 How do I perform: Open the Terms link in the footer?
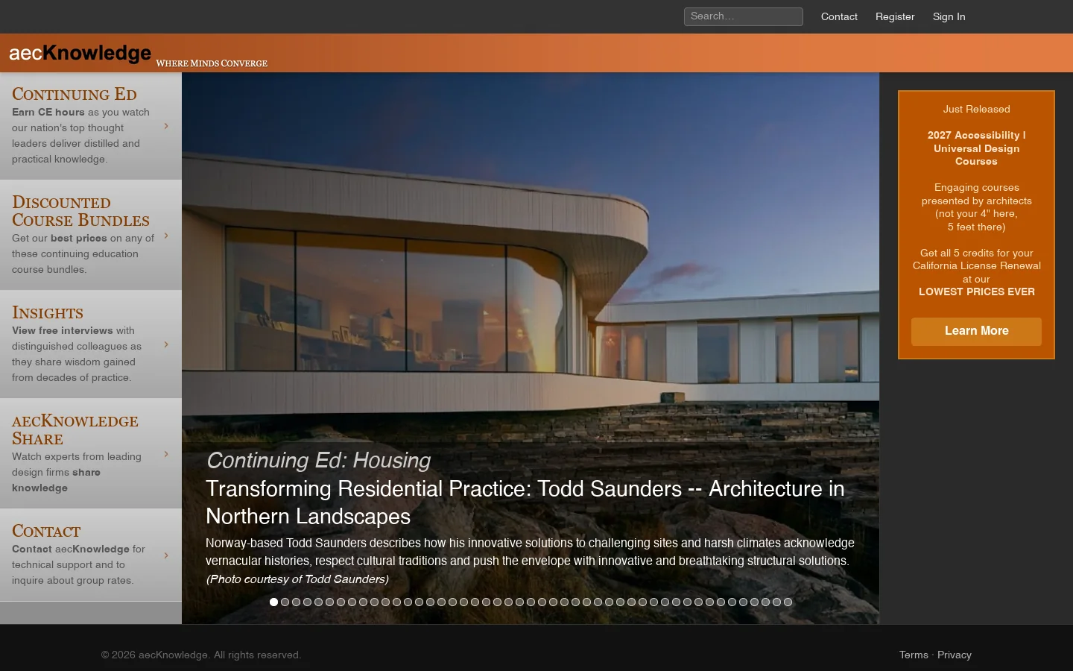[x=914, y=655]
